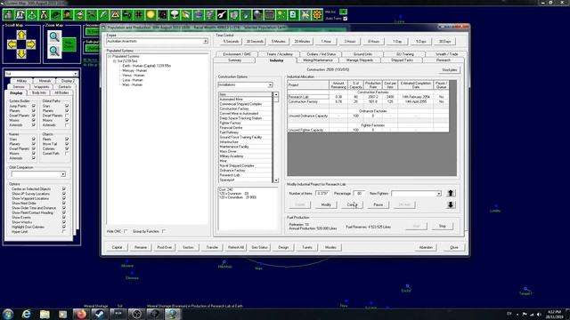
Task: Open the New Fighters dropdown
Action: tap(439, 194)
